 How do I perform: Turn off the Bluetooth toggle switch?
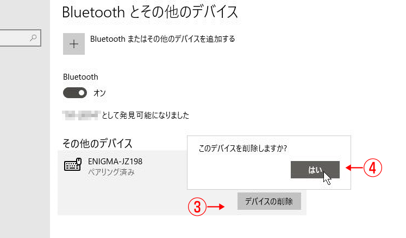coord(75,93)
